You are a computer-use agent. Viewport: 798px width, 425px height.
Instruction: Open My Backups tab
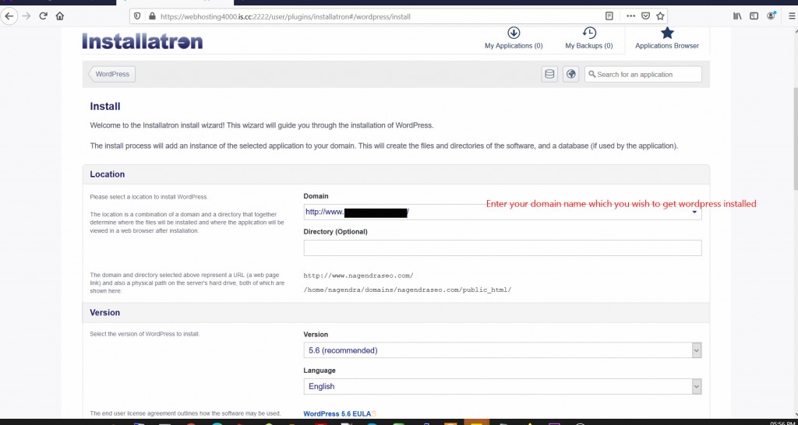(x=589, y=39)
